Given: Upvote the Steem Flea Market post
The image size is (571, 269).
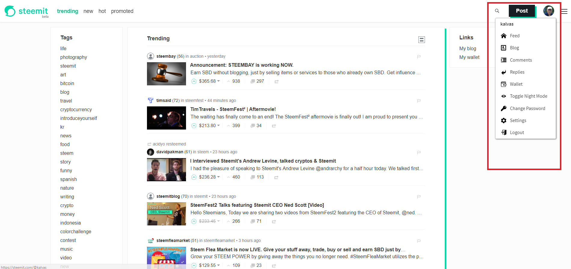Looking at the screenshot, I should pos(194,265).
